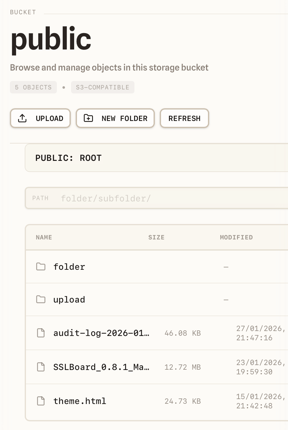Image resolution: width=288 pixels, height=430 pixels.
Task: Click the file icon for SSLBoard
Action: click(x=41, y=367)
